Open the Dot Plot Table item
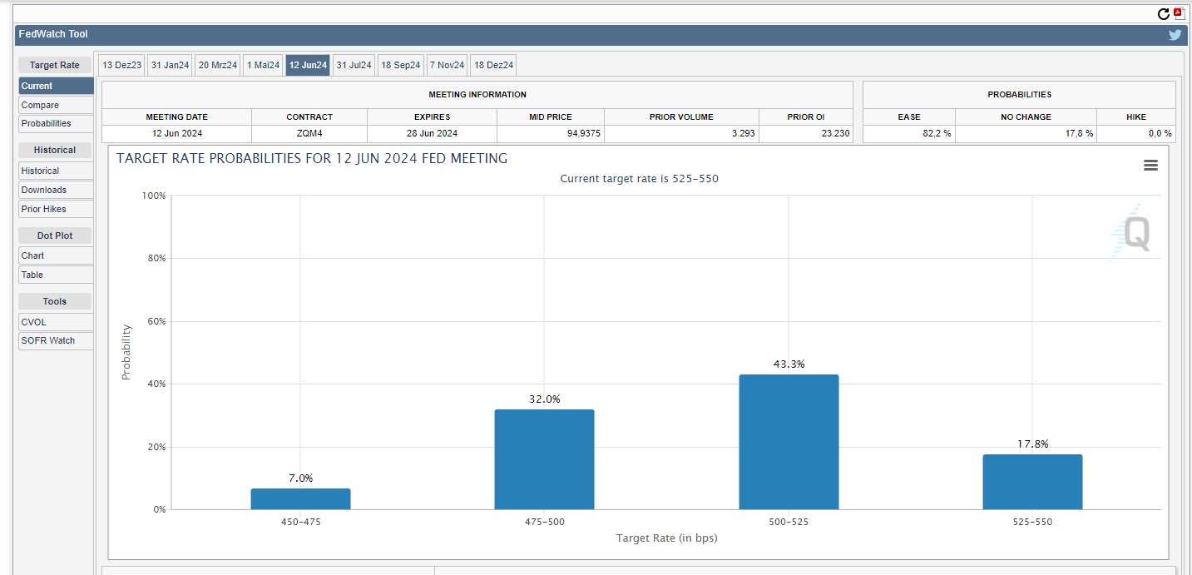This screenshot has width=1192, height=575. click(56, 275)
